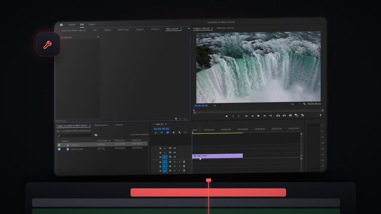Open the Effect Controls panel menu

tap(181, 29)
